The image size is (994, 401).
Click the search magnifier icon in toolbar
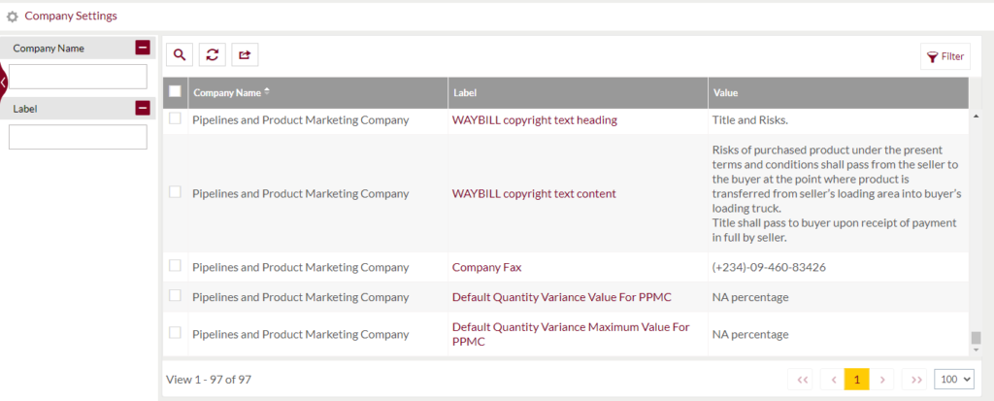click(x=180, y=55)
